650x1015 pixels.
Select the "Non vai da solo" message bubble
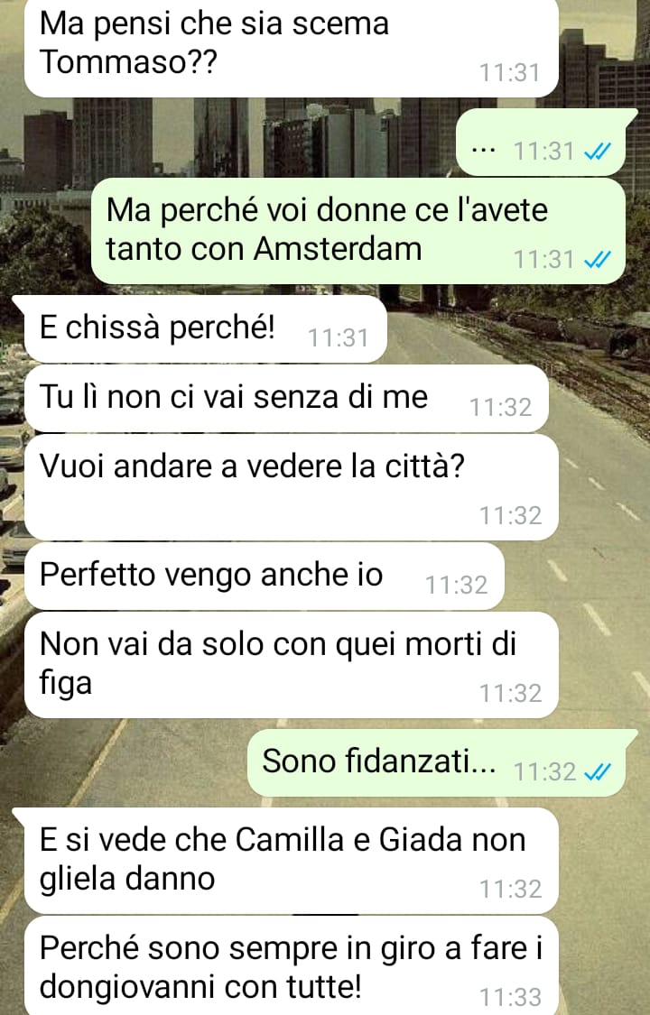point(292,665)
